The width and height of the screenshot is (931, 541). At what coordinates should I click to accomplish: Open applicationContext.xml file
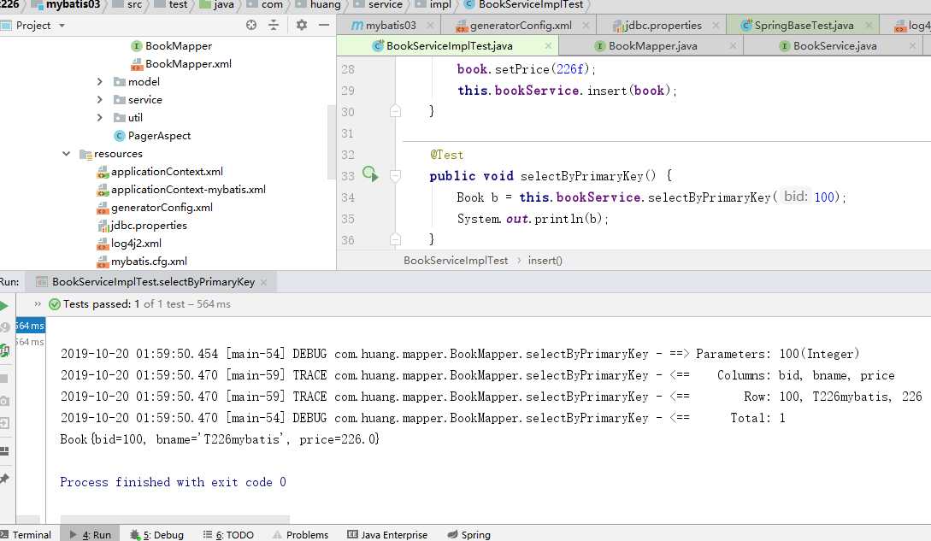click(161, 172)
